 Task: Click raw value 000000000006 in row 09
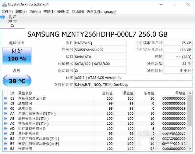174,103
